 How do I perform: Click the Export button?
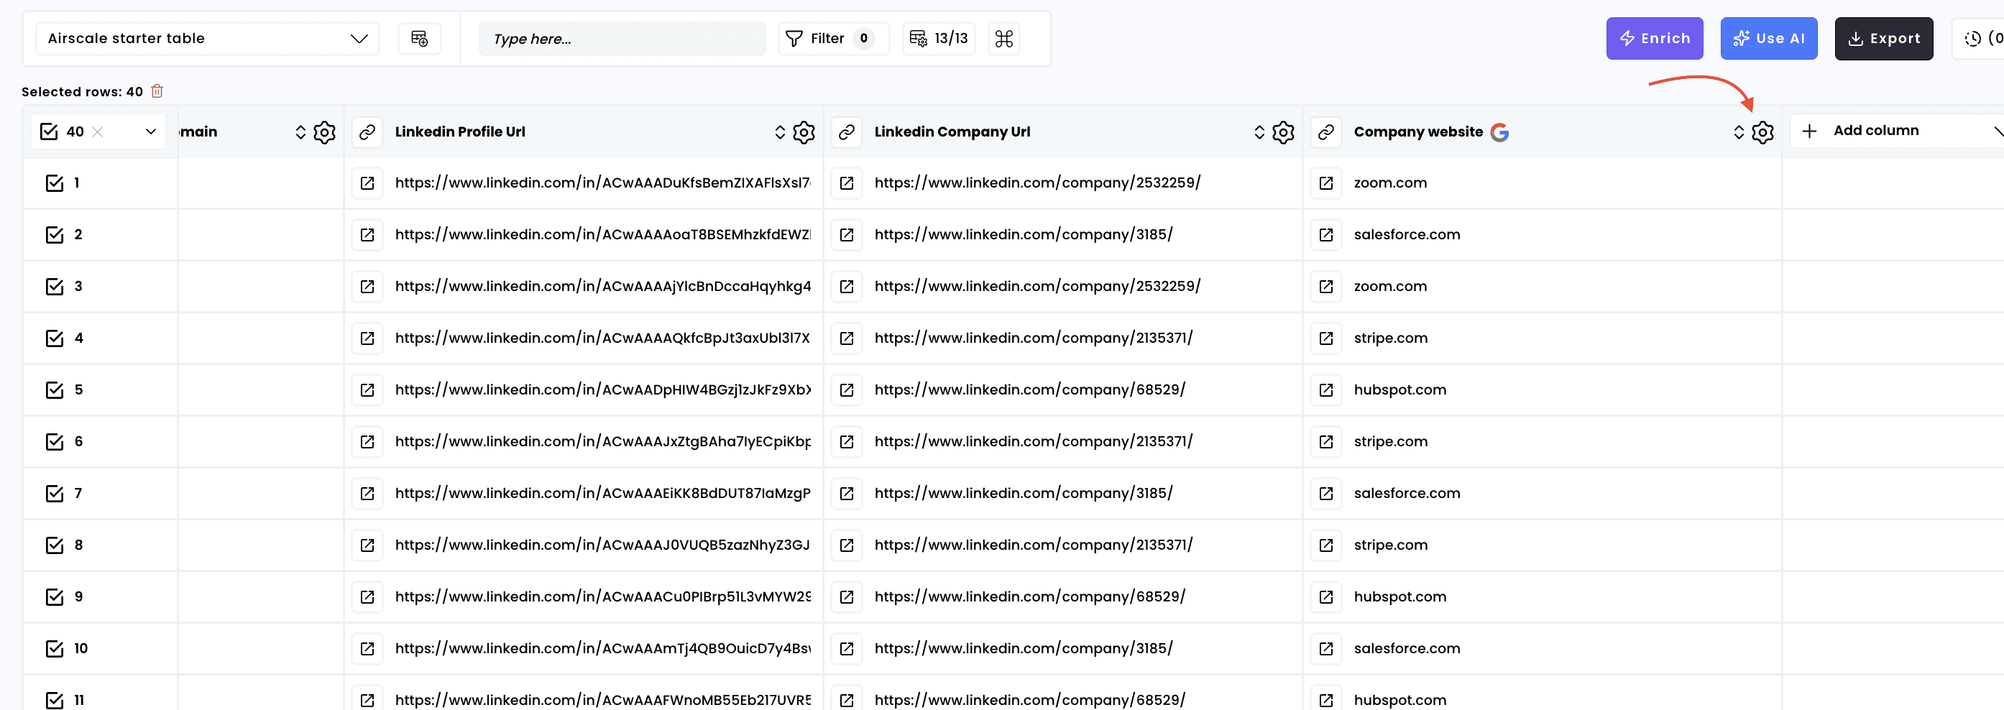[x=1883, y=38]
